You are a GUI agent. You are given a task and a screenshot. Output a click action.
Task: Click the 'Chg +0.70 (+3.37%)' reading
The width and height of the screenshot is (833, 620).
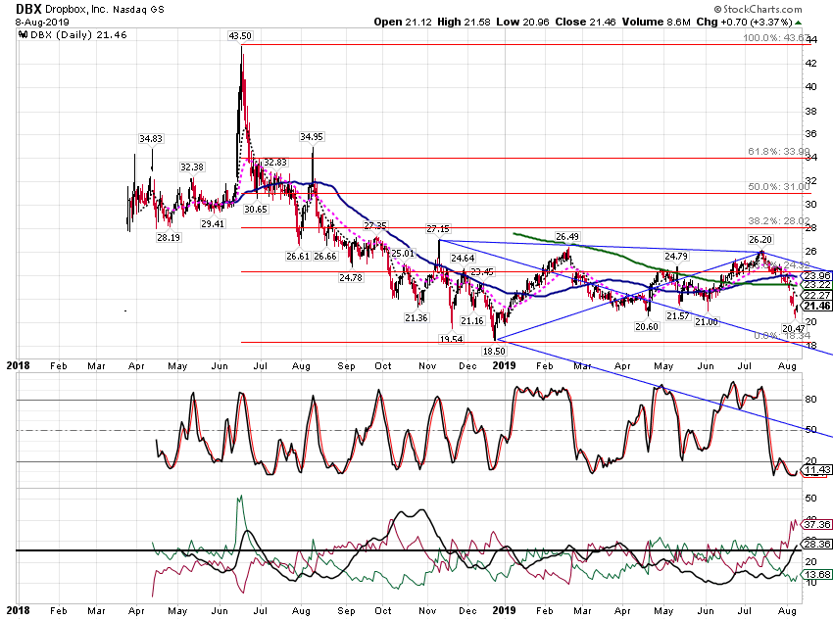click(x=744, y=22)
